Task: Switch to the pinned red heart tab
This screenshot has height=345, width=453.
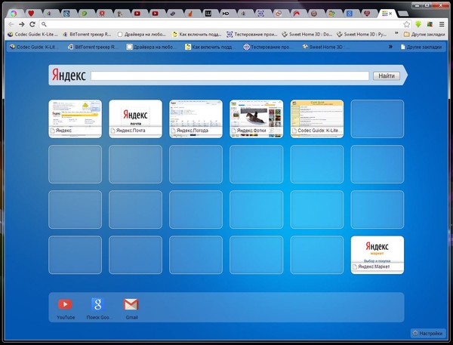Action: coord(31,14)
